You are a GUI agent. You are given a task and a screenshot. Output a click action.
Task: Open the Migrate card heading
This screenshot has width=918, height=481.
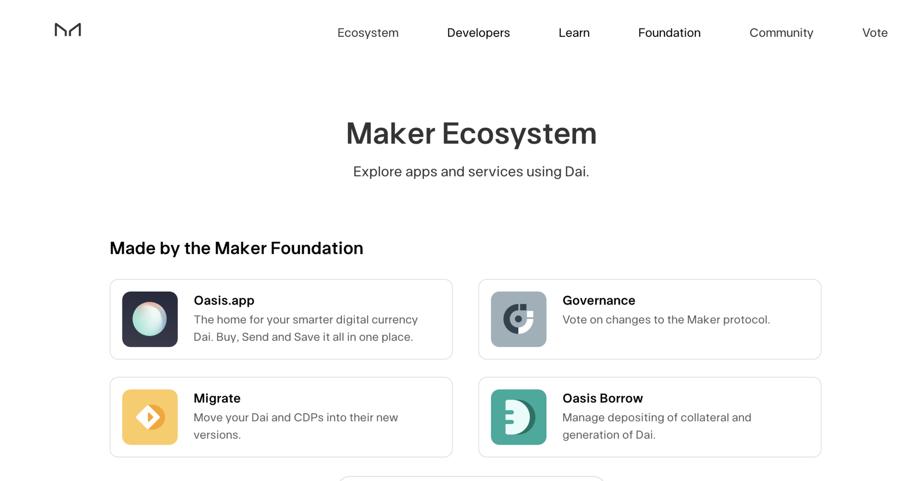pos(217,399)
